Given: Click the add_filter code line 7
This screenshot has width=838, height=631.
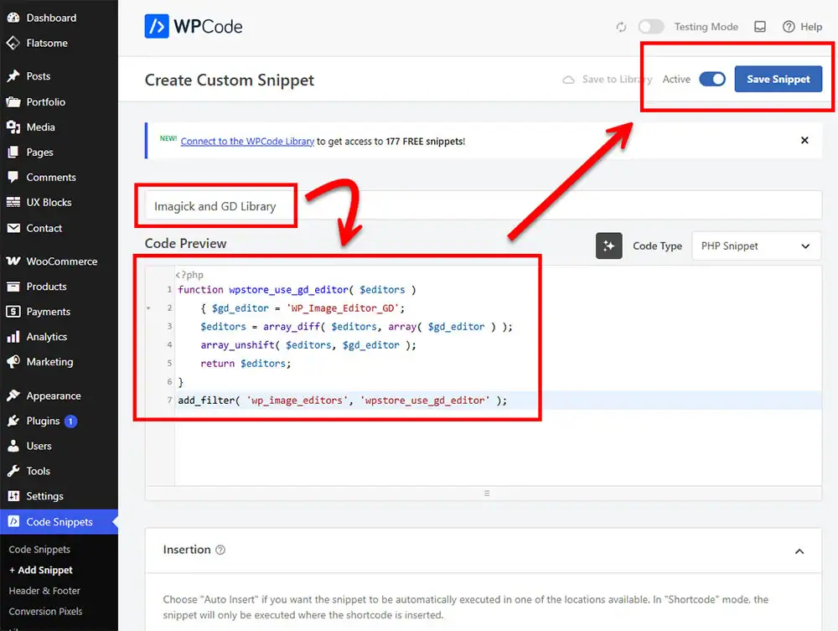Looking at the screenshot, I should click(x=342, y=401).
